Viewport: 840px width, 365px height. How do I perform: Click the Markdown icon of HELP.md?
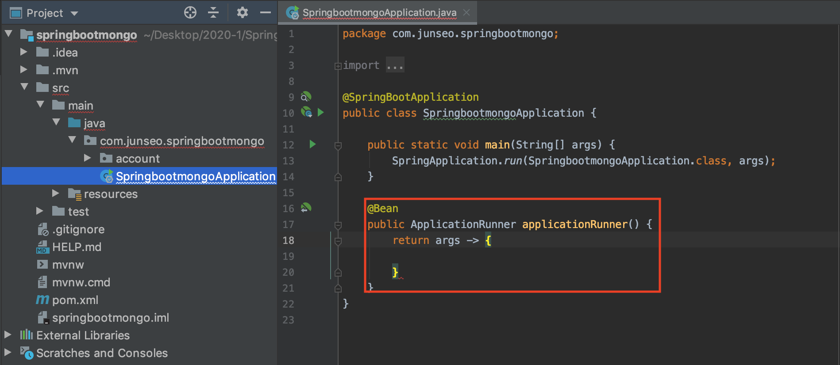[x=42, y=247]
